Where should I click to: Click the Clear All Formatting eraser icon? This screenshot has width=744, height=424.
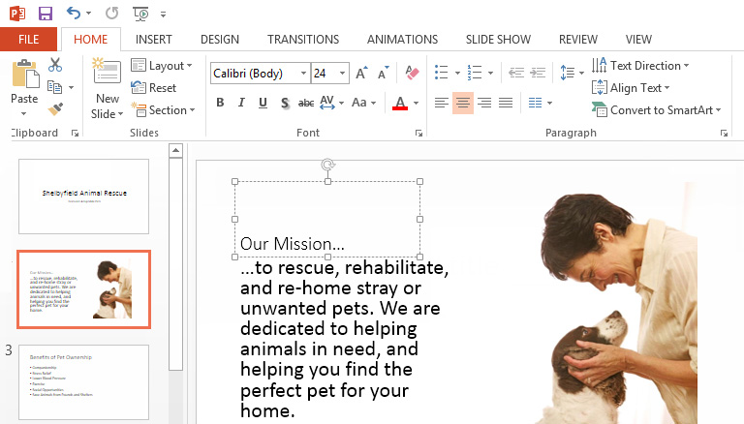click(412, 73)
